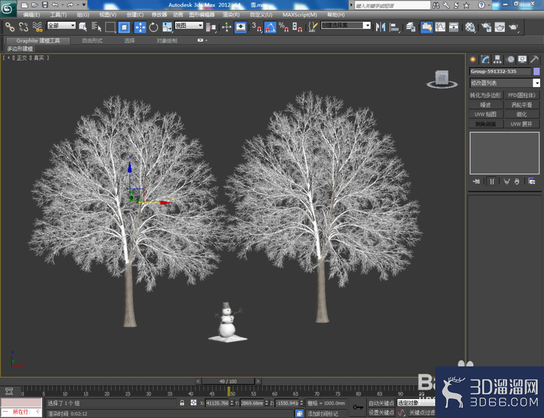This screenshot has height=418, width=544.
Task: Click the Align tool icon
Action: (x=394, y=27)
